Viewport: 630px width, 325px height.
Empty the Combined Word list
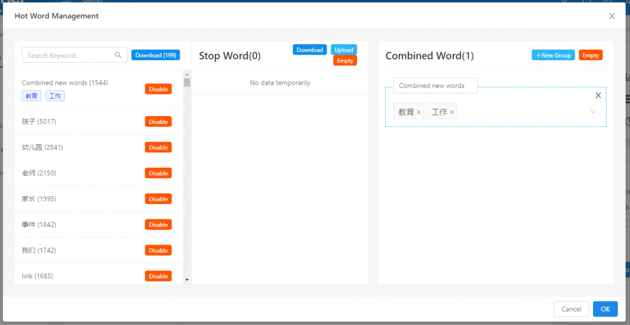click(x=591, y=55)
